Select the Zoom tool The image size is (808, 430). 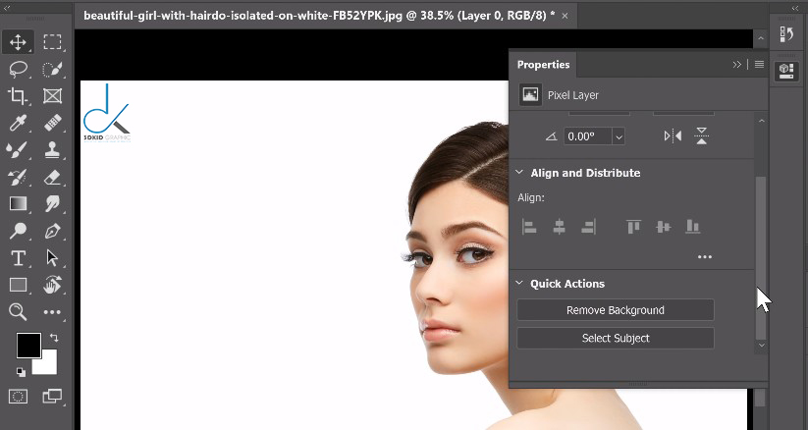[x=18, y=311]
